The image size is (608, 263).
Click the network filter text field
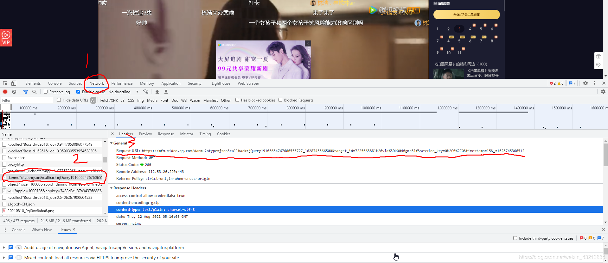[x=27, y=100]
